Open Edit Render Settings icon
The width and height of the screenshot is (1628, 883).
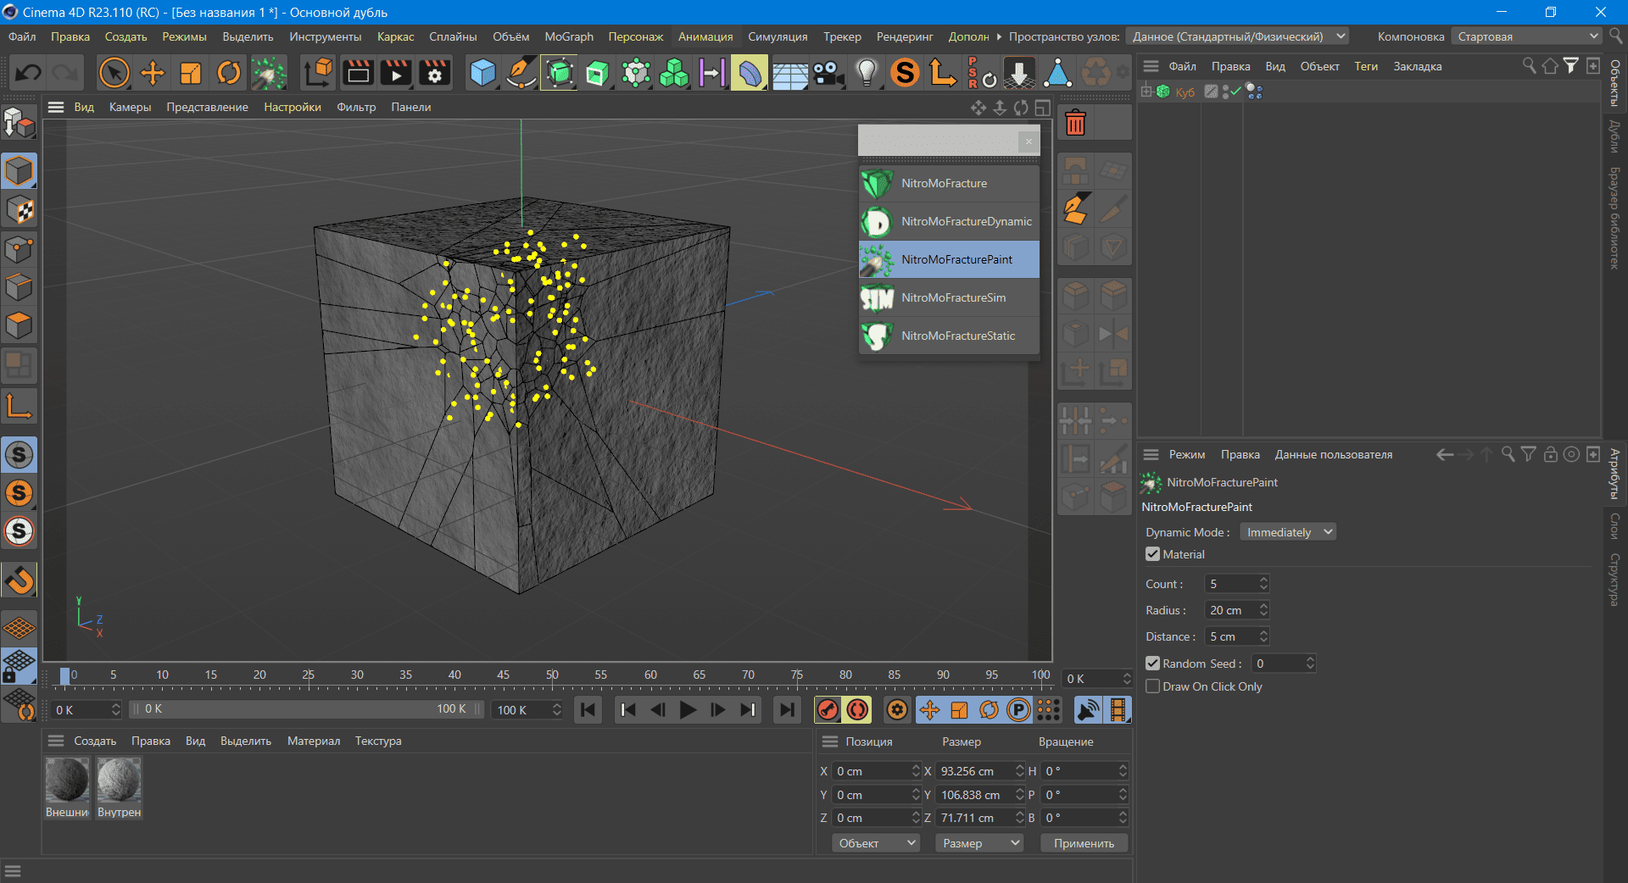pos(434,73)
